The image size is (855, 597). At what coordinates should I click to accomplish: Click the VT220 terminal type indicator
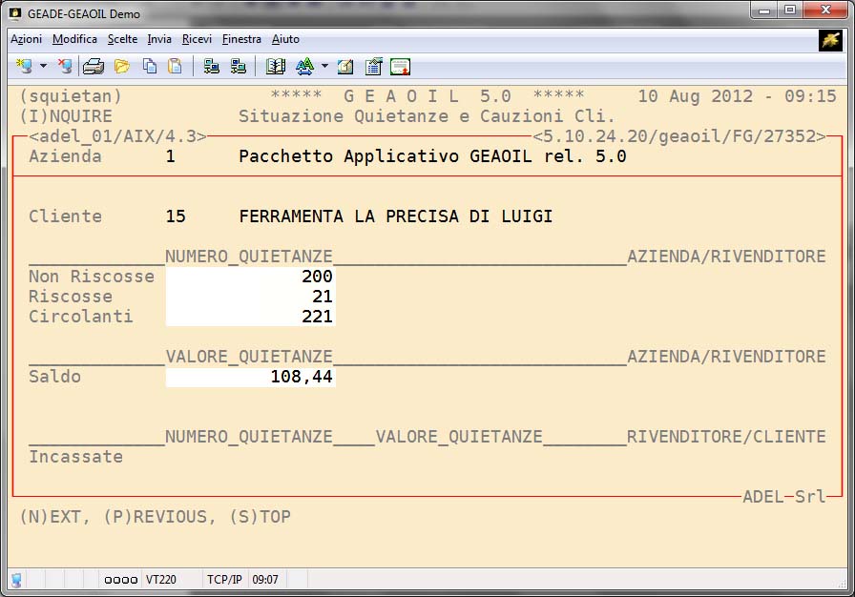coord(158,580)
